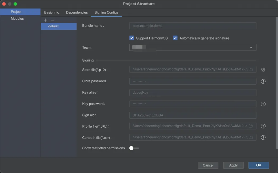
Task: Click help icon beside Profile file field
Action: (263, 126)
